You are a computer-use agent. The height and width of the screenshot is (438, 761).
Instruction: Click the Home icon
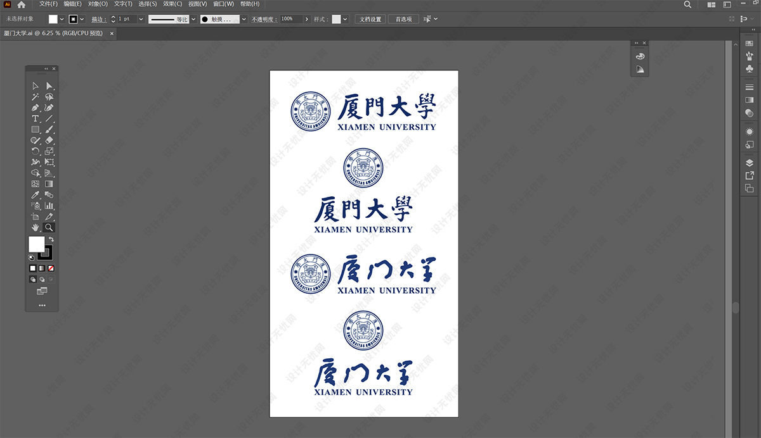[x=21, y=4]
